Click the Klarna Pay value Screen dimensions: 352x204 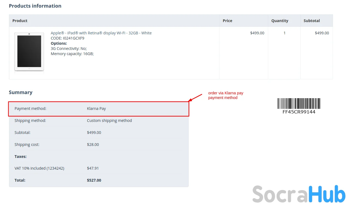(x=96, y=109)
